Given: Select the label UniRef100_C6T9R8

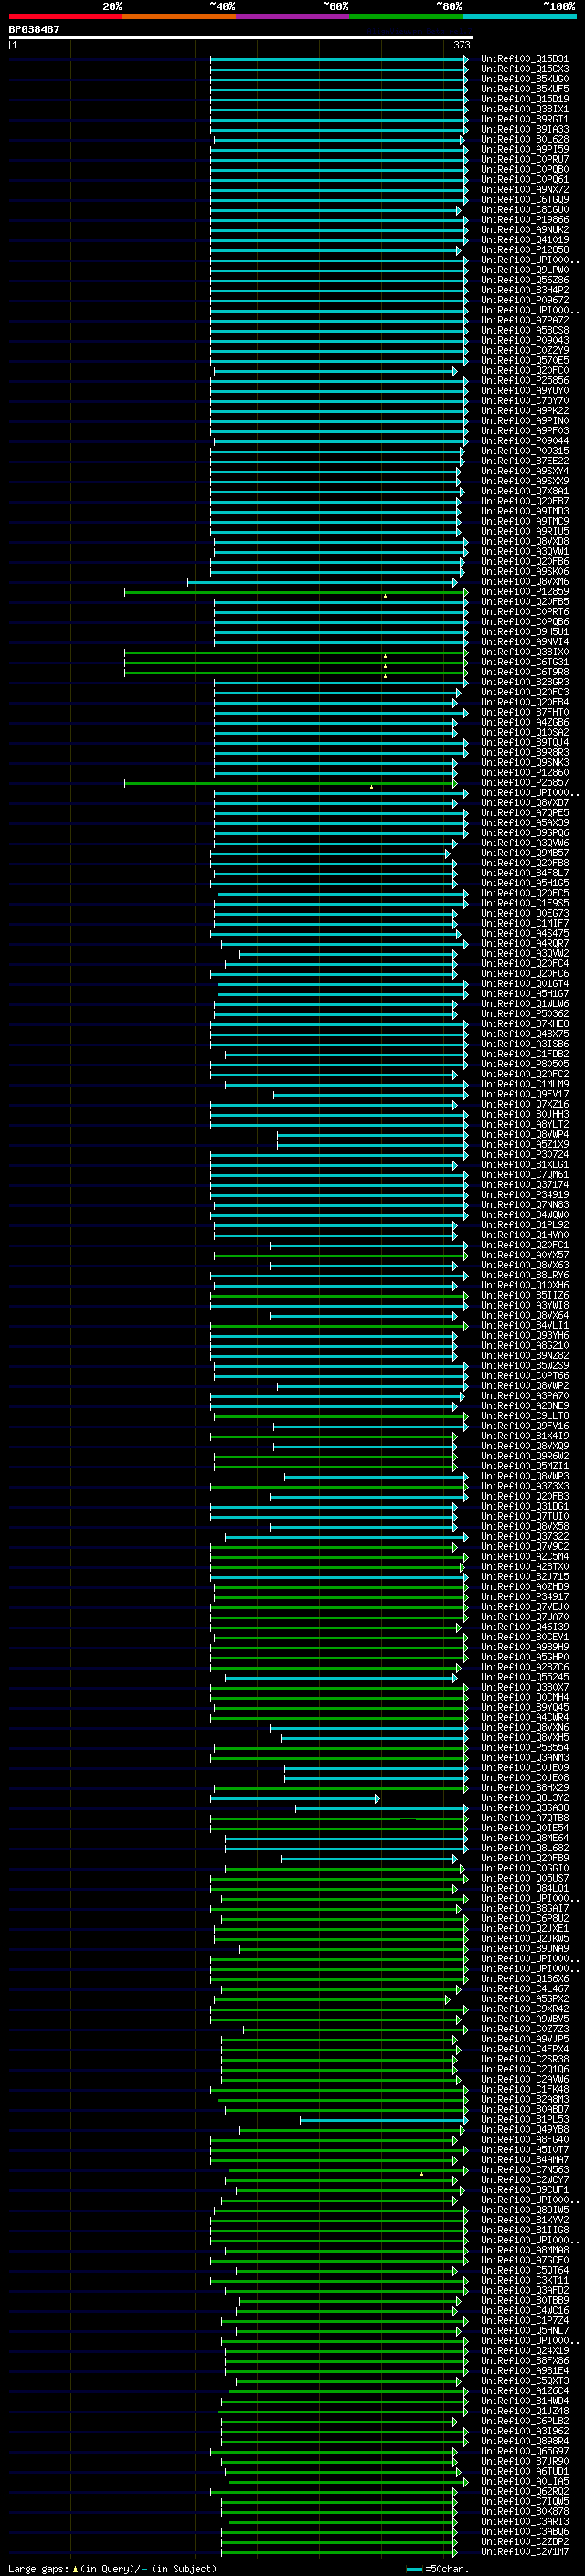Looking at the screenshot, I should click(x=525, y=672).
